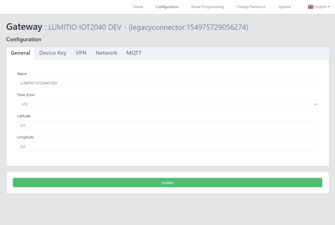Select the General tab
This screenshot has width=335, height=225.
(x=21, y=53)
